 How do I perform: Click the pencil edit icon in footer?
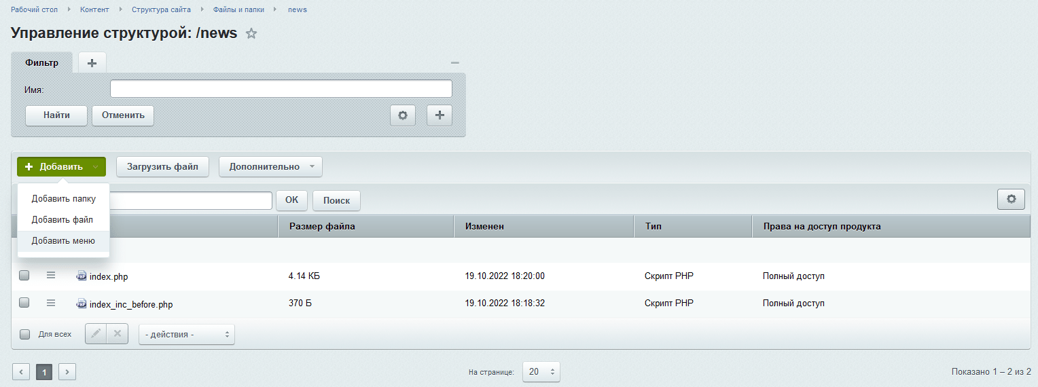click(x=96, y=333)
